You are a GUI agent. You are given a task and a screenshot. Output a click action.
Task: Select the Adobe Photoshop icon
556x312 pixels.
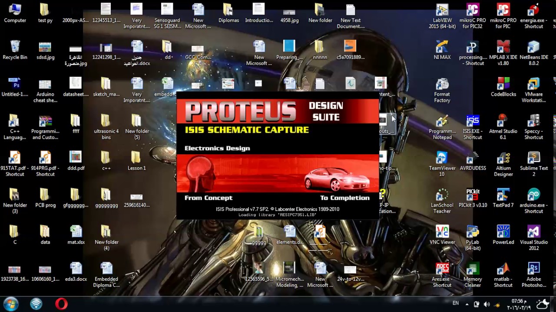pos(534,275)
